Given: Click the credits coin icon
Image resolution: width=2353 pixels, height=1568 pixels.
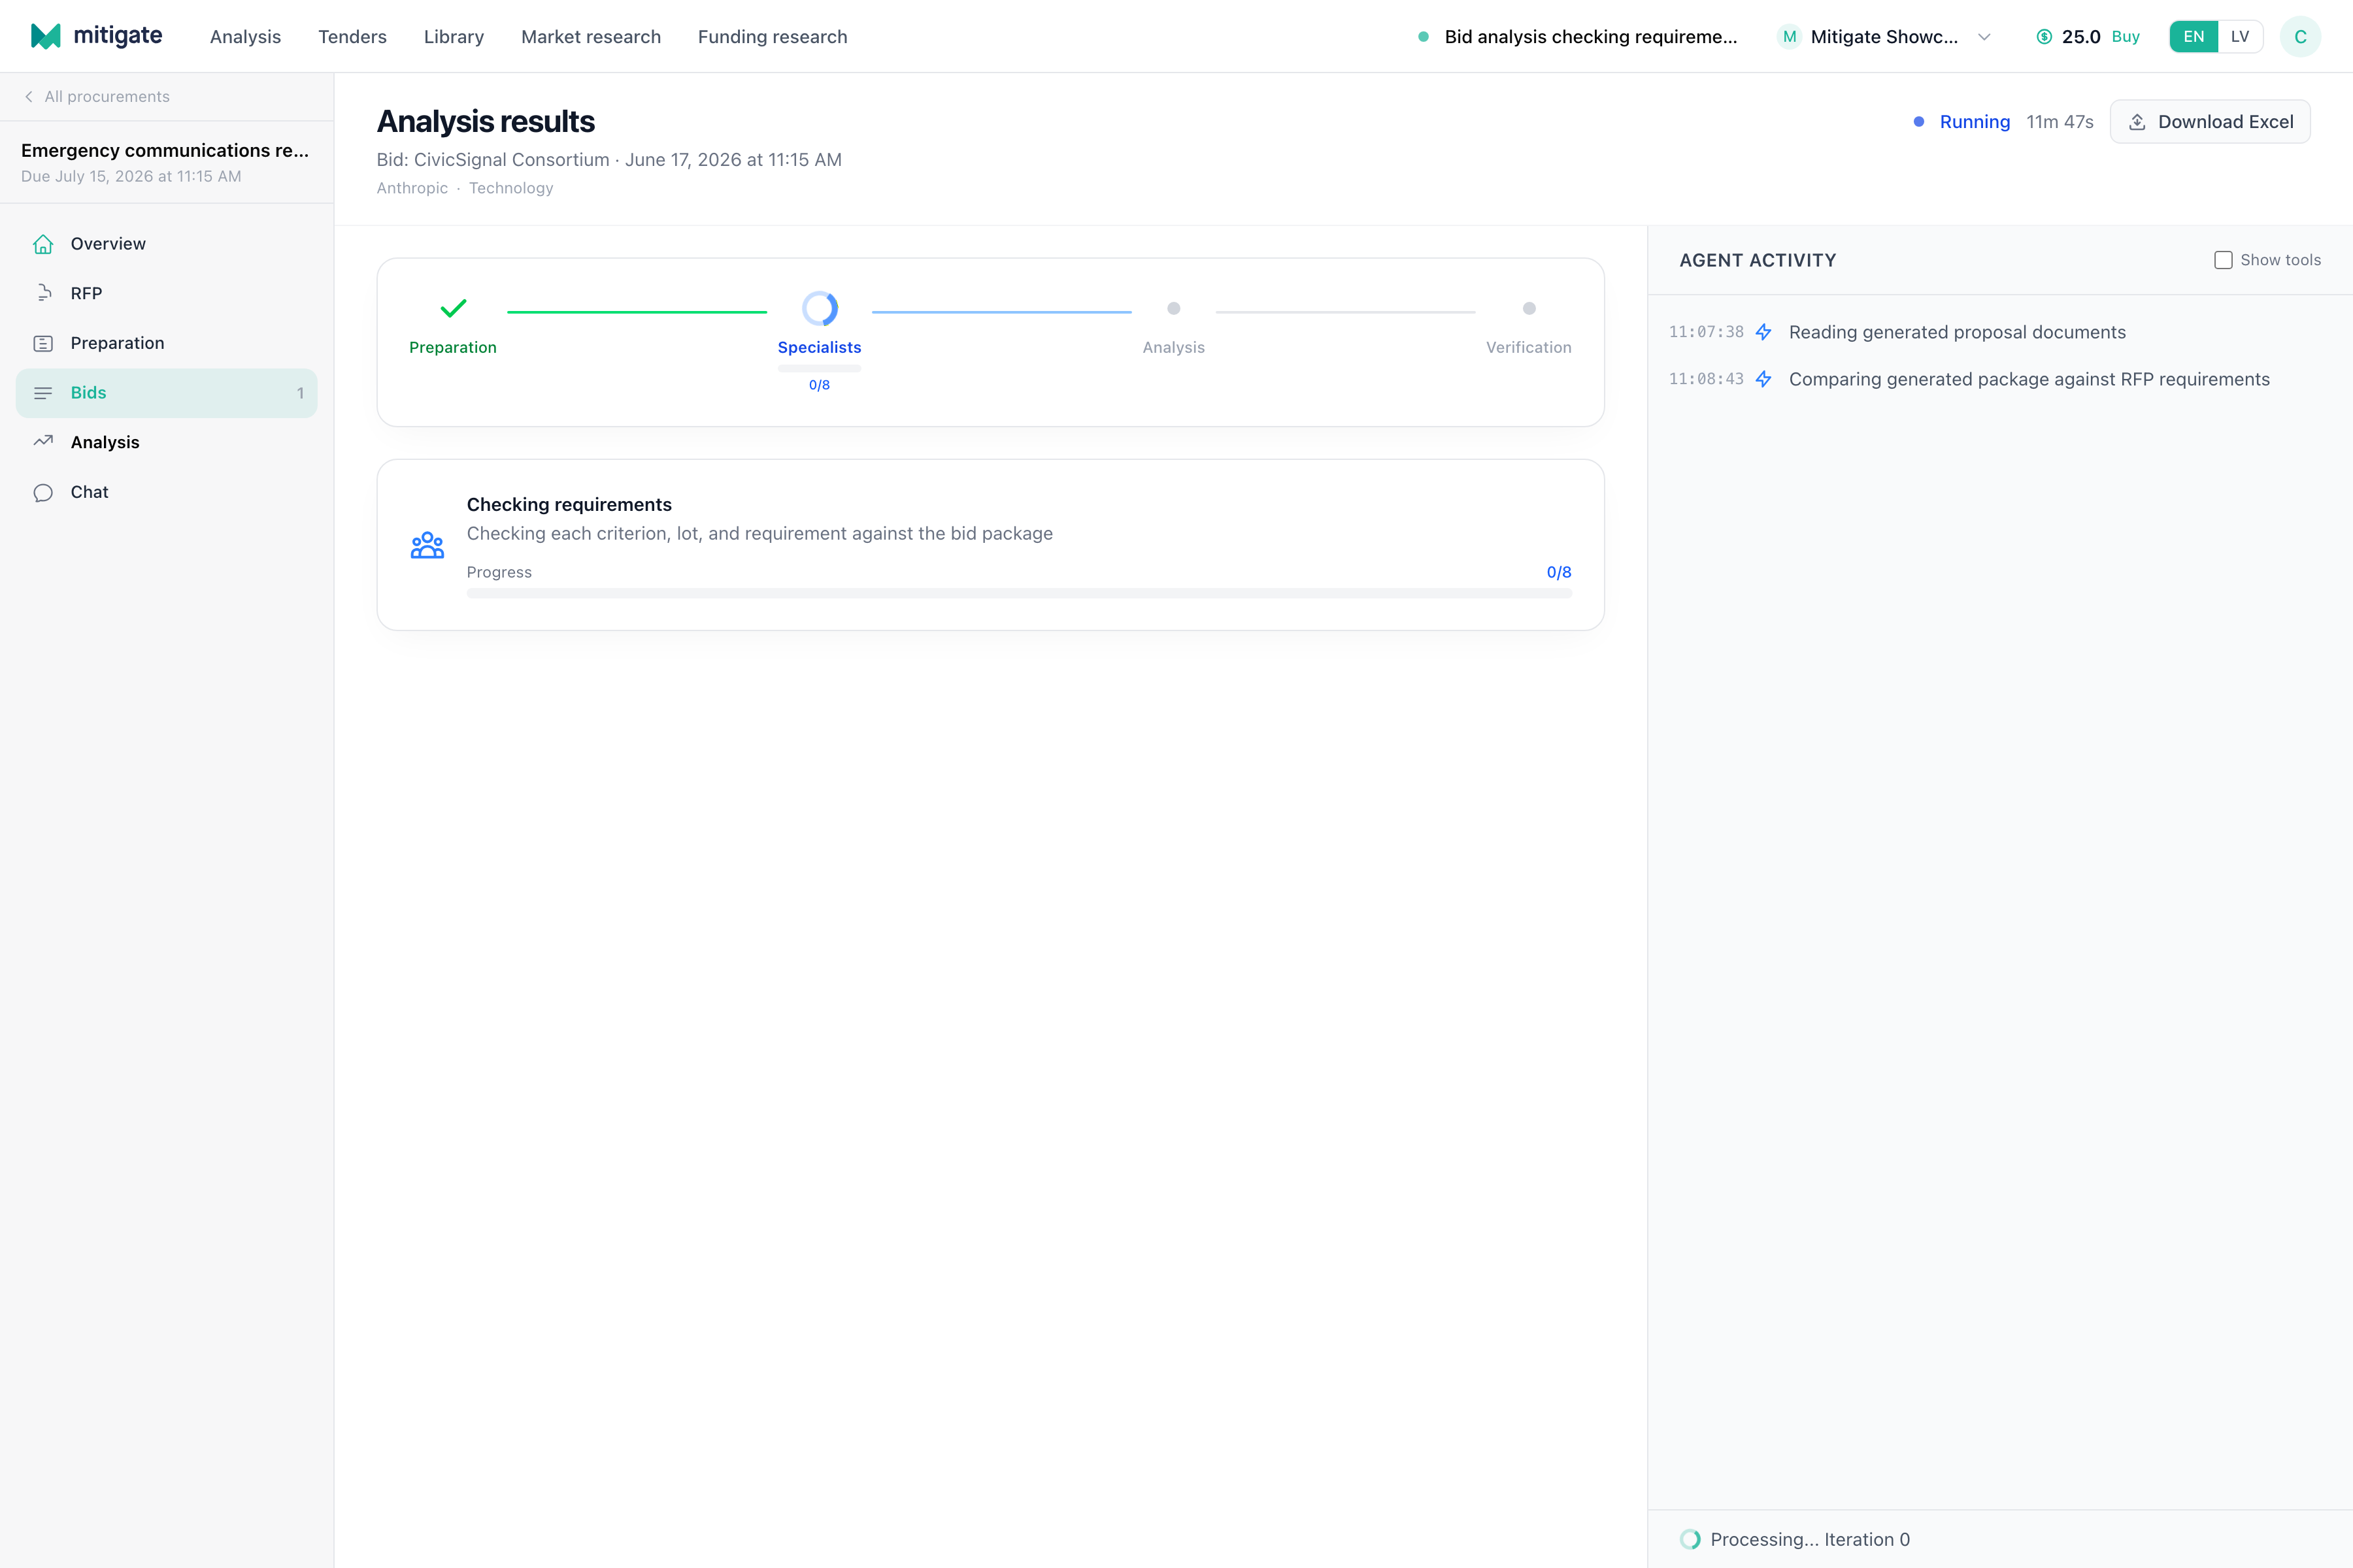Looking at the screenshot, I should click(2045, 37).
